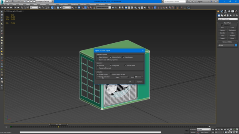
Task: Toggle AutoGrid checkbox in Object Type
Action: click(222, 25)
